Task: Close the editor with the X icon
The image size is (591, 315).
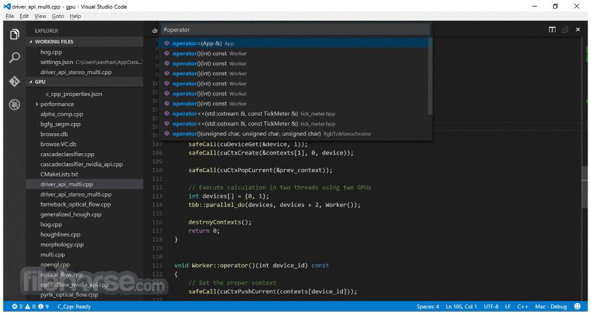Action: point(578,29)
